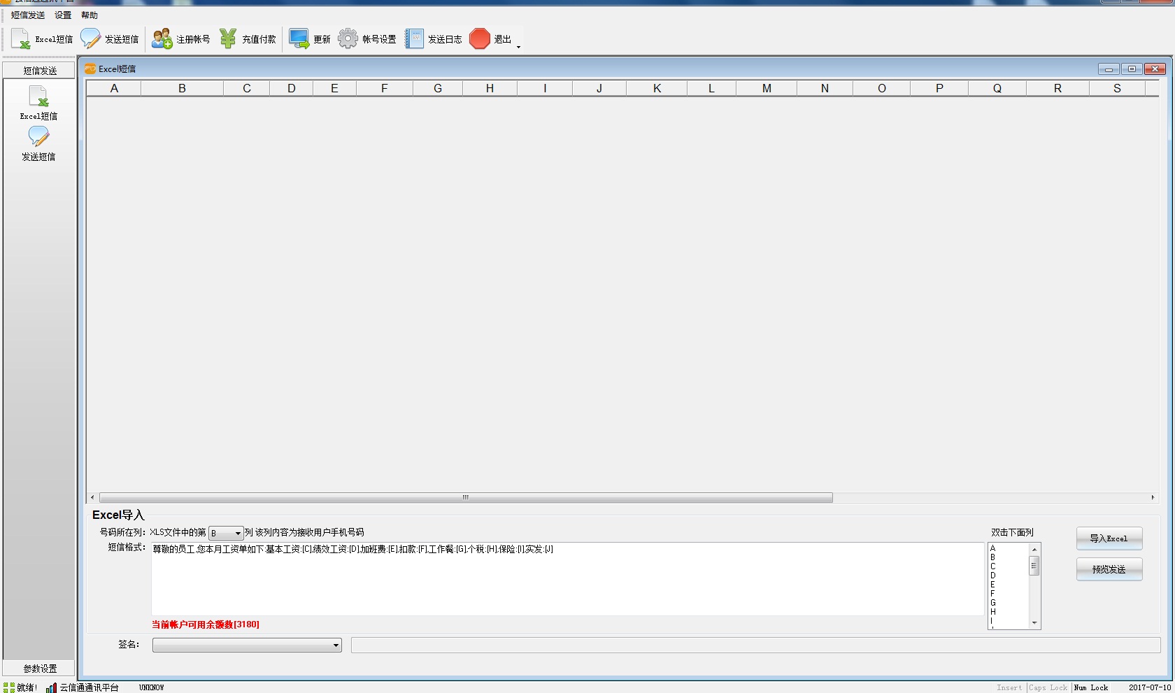Click the horizontal scrollbar thumb of the grid
Screen dimensions: 1175x693
point(466,498)
